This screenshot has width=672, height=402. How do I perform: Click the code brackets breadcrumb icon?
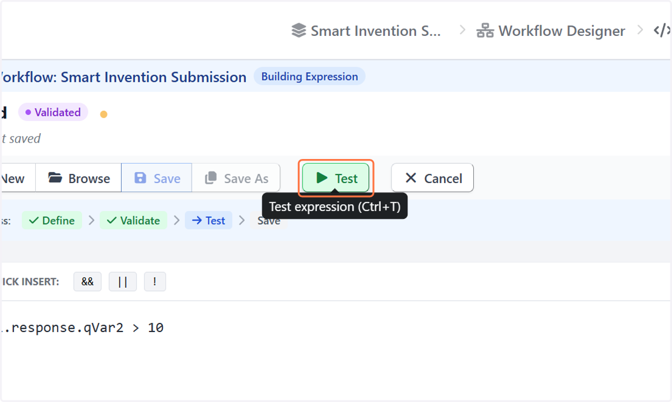point(662,31)
